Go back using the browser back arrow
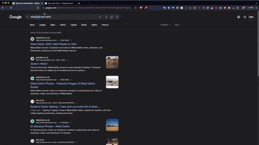This screenshot has height=145, width=259. tap(2, 8)
